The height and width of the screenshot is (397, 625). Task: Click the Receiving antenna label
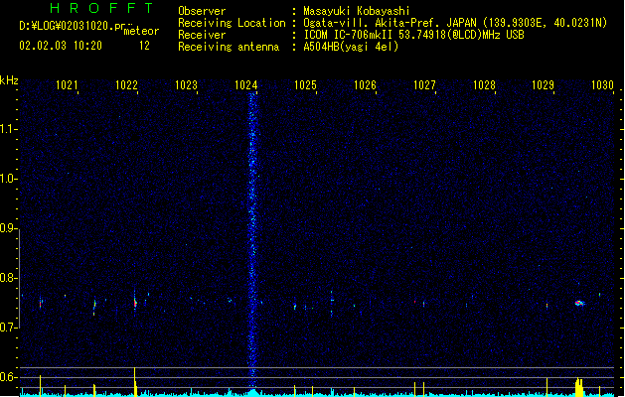click(229, 47)
